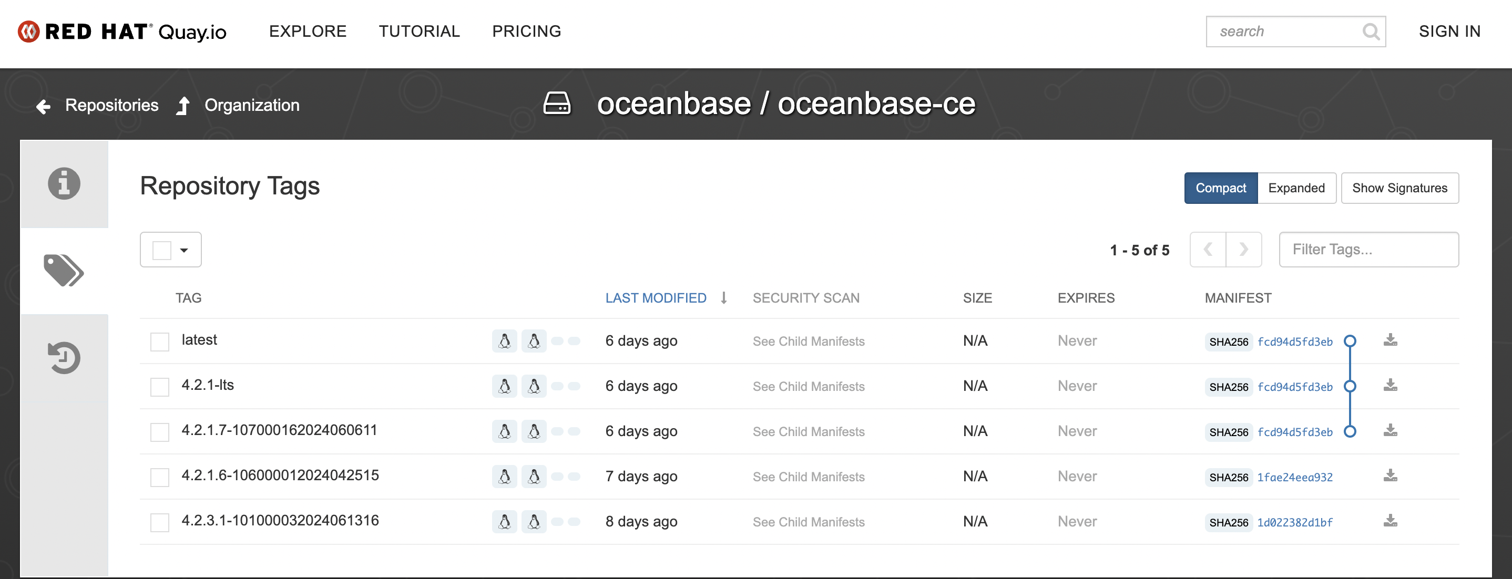This screenshot has height=579, width=1512.
Task: Click the Show Signatures button
Action: (x=1399, y=188)
